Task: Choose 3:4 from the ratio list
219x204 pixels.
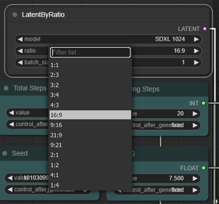Action: [90, 95]
